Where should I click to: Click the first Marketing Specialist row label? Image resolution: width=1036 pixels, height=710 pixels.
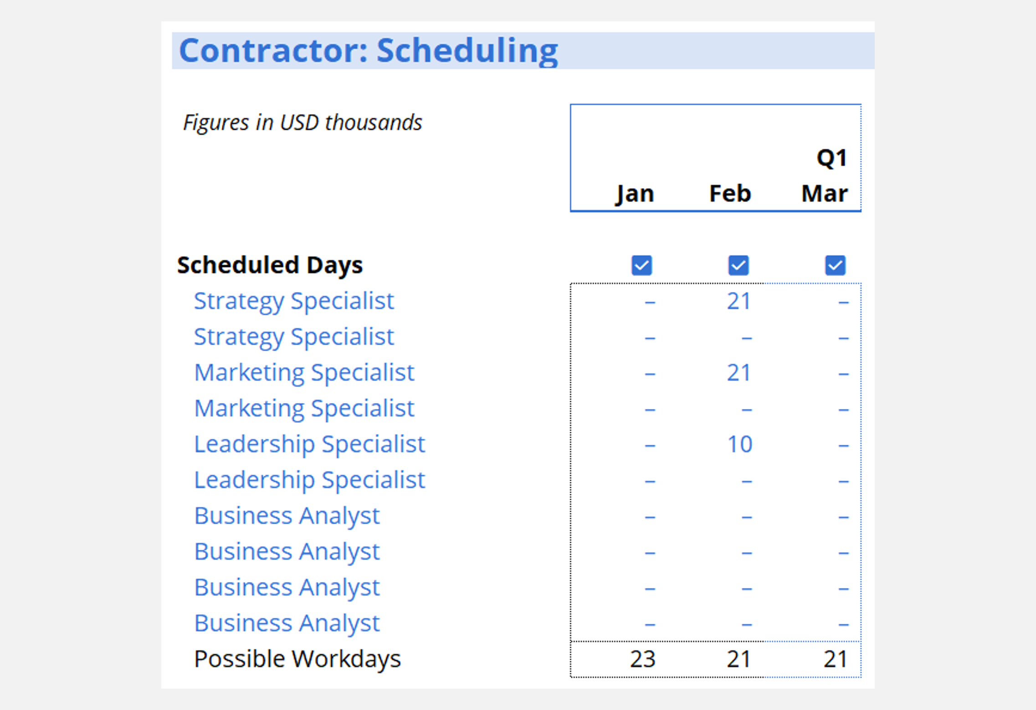[x=304, y=373]
